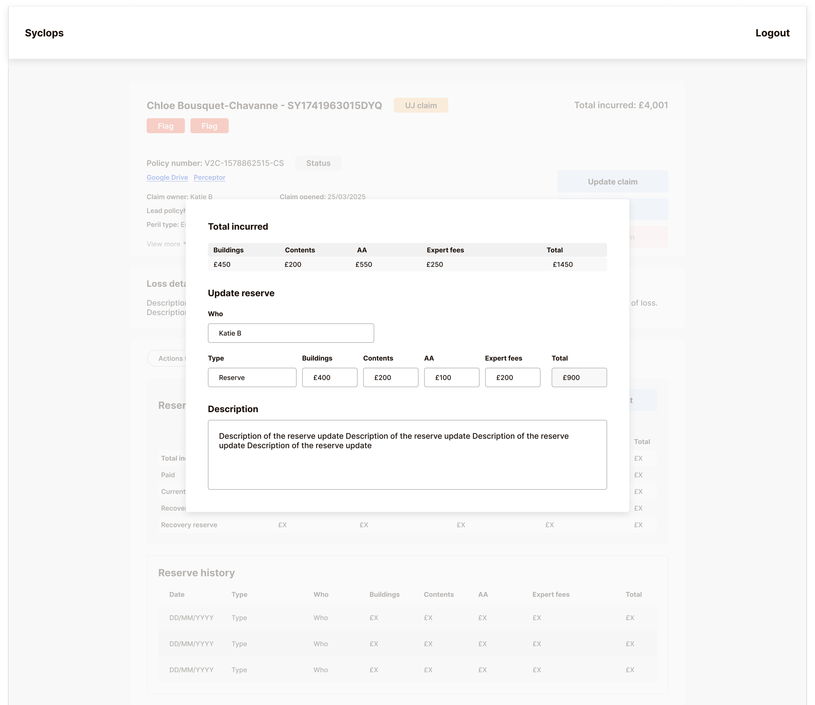
Task: Open the Google Drive link
Action: pos(167,177)
